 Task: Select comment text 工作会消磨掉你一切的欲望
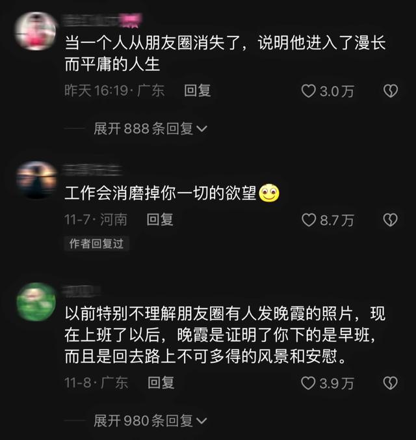pos(161,193)
